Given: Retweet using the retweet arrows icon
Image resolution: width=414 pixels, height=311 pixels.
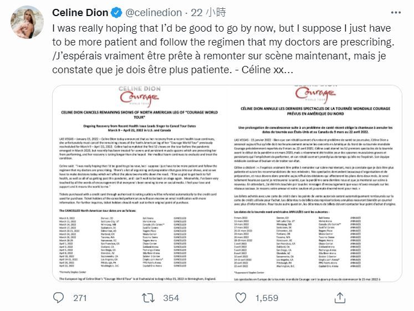Looking at the screenshot, I should point(149,298).
